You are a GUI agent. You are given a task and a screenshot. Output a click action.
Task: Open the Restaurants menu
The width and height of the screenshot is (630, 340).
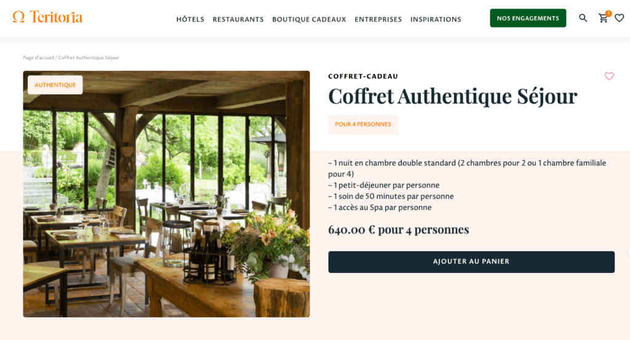point(238,19)
